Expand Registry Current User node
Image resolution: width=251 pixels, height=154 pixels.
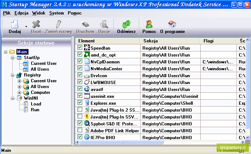(x=19, y=81)
